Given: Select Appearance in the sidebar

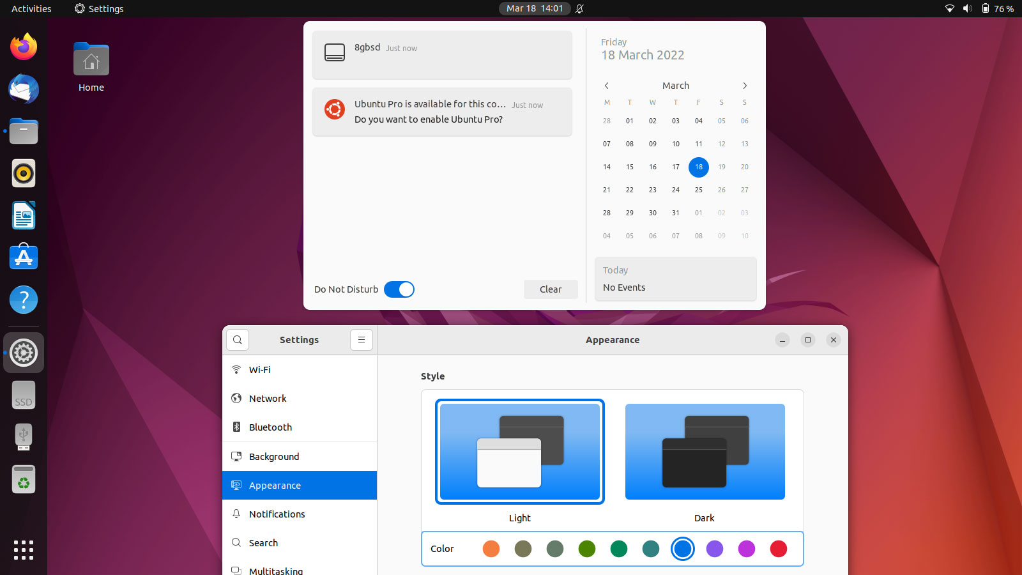Looking at the screenshot, I should (300, 486).
